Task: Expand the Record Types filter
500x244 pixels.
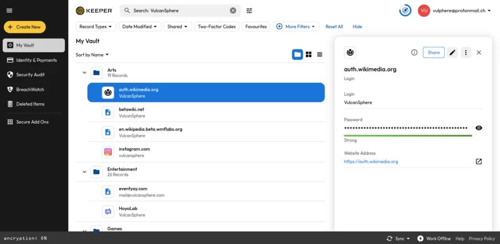Action: pos(96,27)
